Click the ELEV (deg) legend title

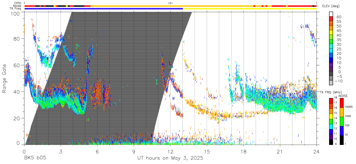point(331,6)
